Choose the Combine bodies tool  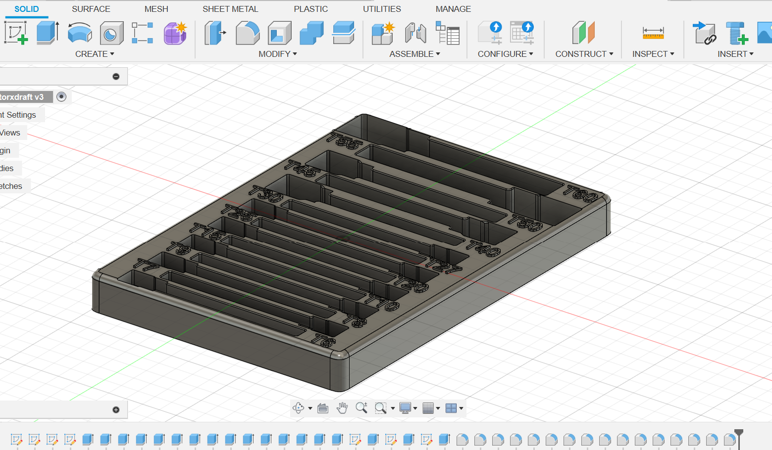point(311,33)
